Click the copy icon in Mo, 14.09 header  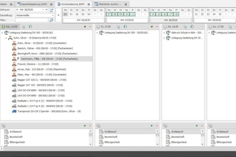click(x=23, y=27)
